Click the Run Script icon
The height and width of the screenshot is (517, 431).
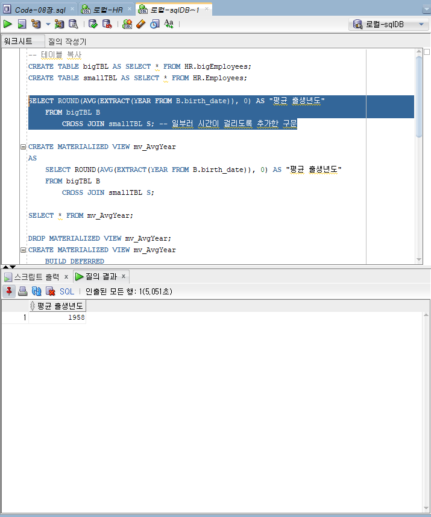22,24
